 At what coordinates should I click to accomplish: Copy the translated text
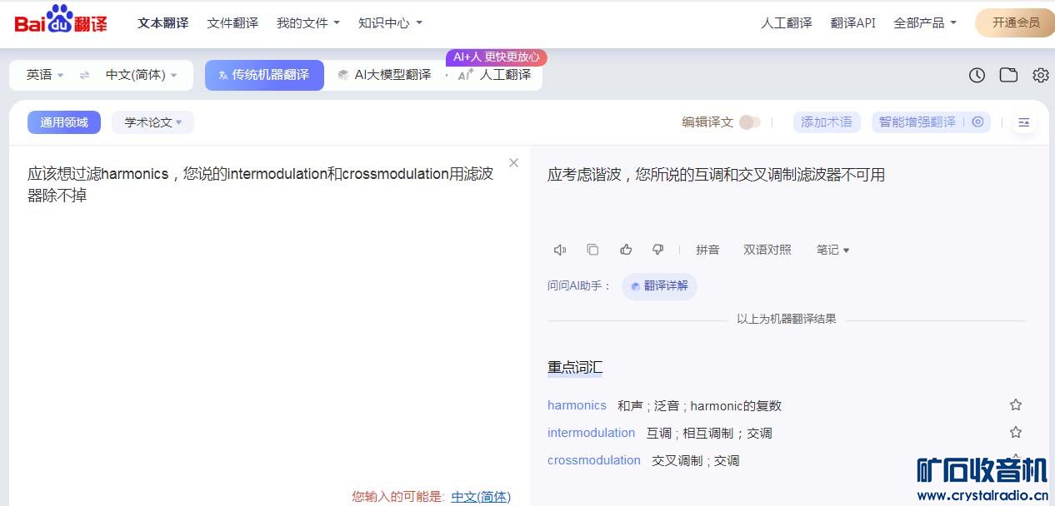[x=592, y=250]
